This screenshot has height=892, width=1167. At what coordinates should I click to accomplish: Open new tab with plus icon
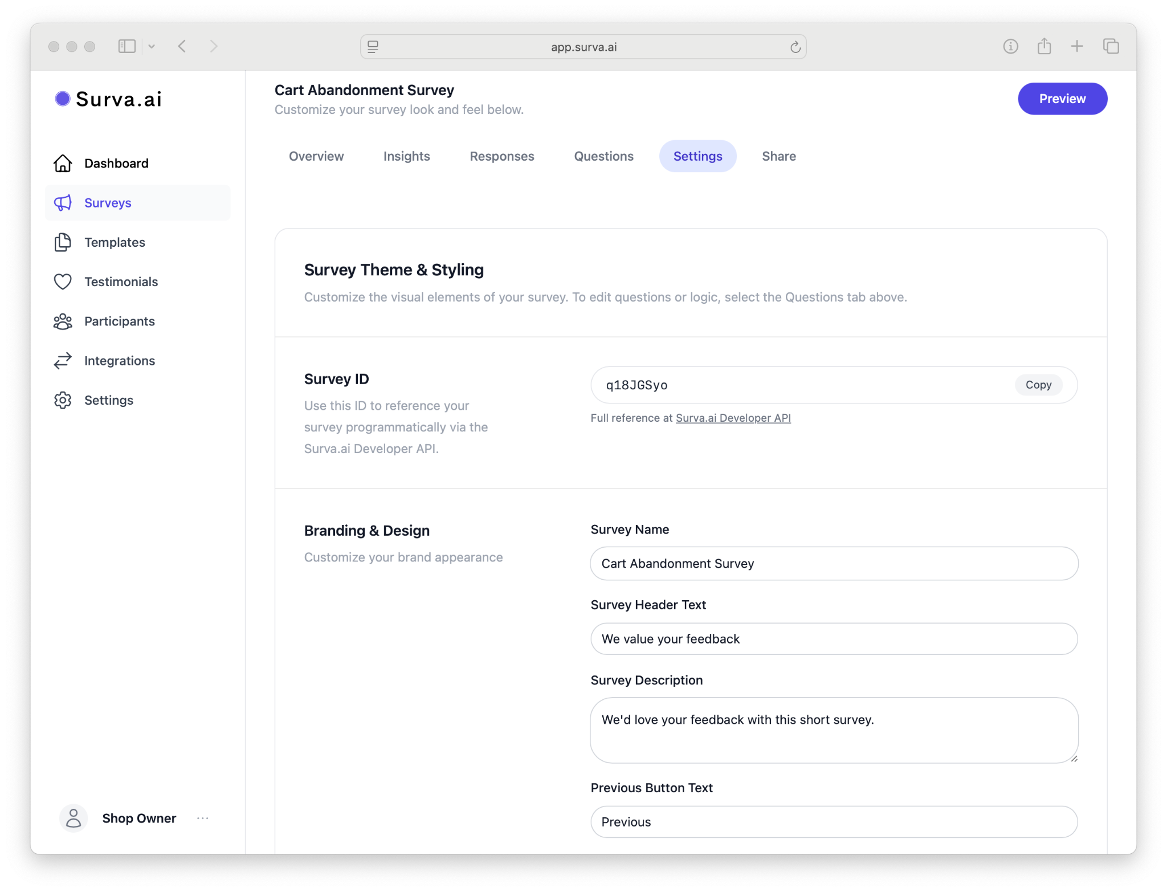[1077, 46]
